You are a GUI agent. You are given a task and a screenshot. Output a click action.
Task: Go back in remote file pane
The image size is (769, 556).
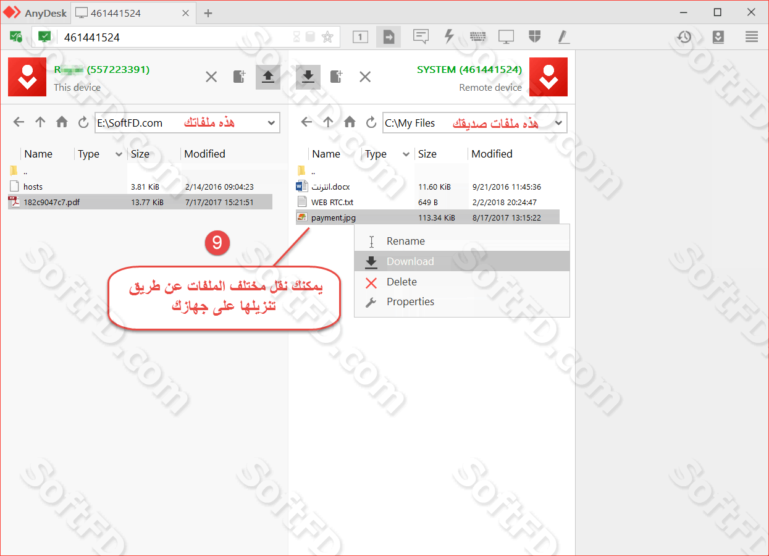tap(306, 122)
